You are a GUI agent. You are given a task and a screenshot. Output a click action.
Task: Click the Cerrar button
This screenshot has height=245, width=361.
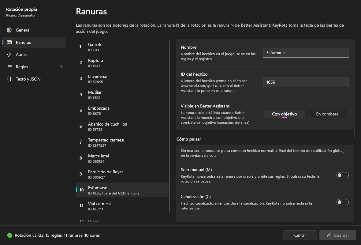(300, 235)
